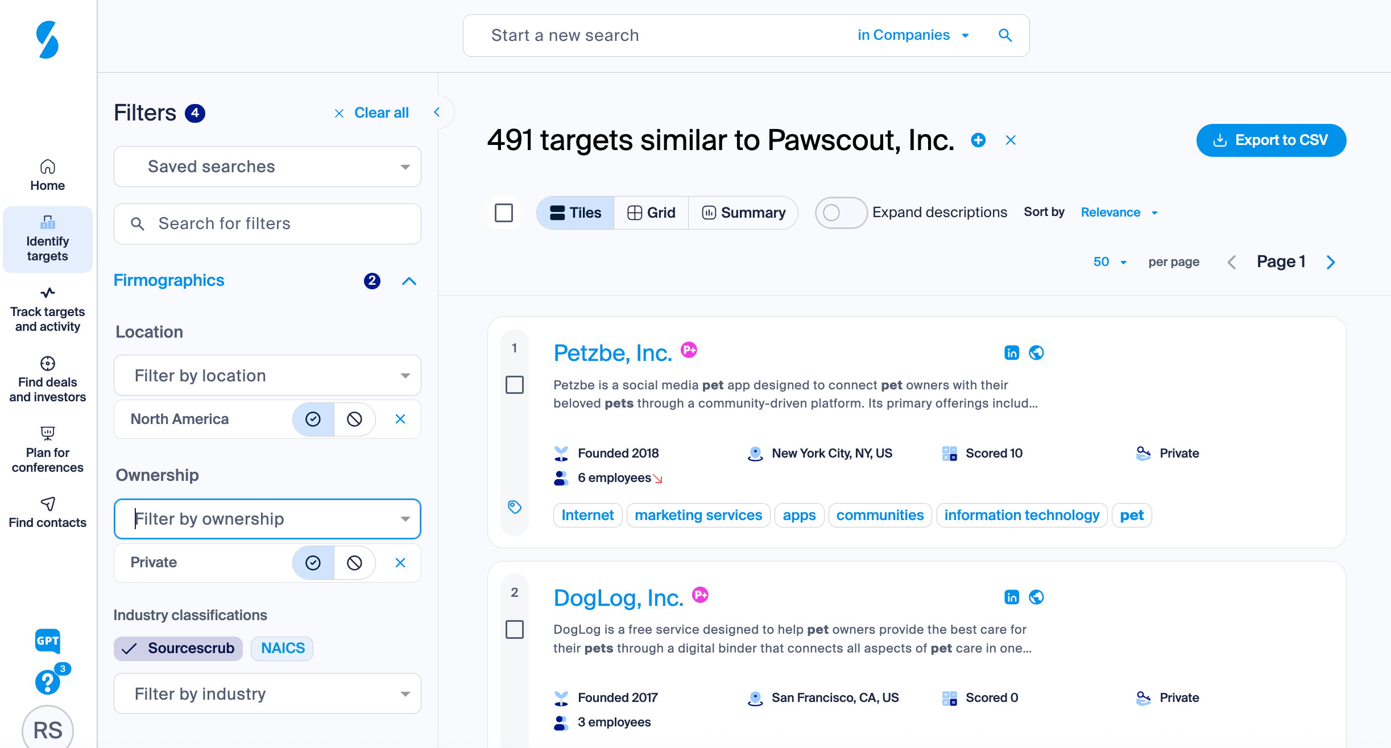The image size is (1391, 748).
Task: Switch to Grid view tab
Action: pos(651,213)
